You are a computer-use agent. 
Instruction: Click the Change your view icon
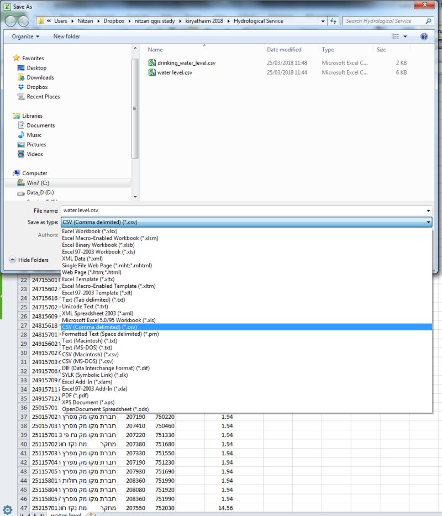[x=396, y=36]
